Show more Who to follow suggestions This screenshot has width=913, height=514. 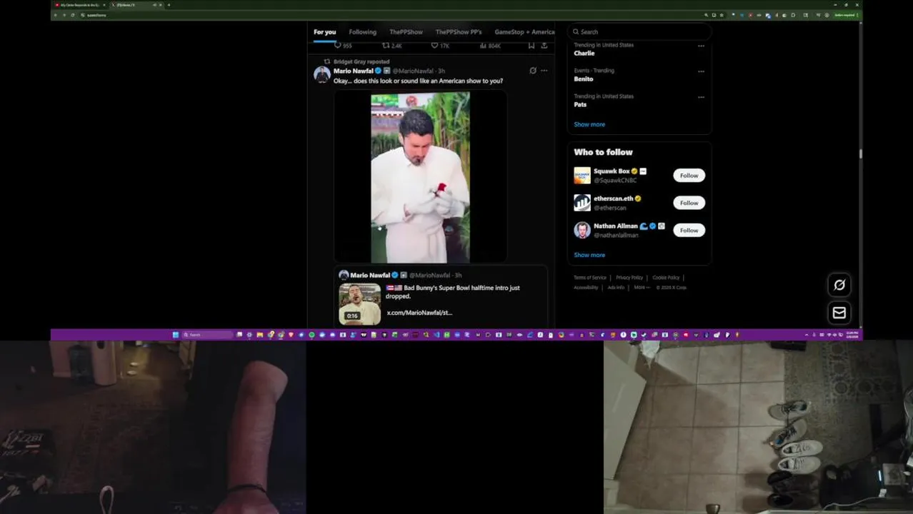(589, 255)
